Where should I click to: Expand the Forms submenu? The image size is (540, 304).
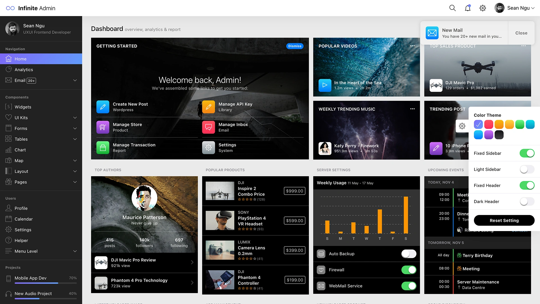75,128
